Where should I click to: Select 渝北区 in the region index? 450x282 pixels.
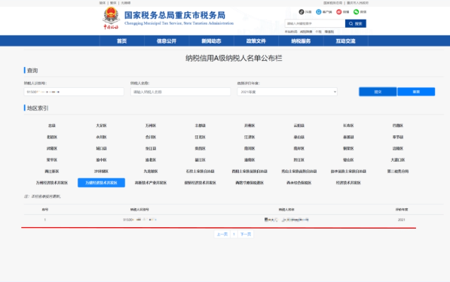click(151, 160)
